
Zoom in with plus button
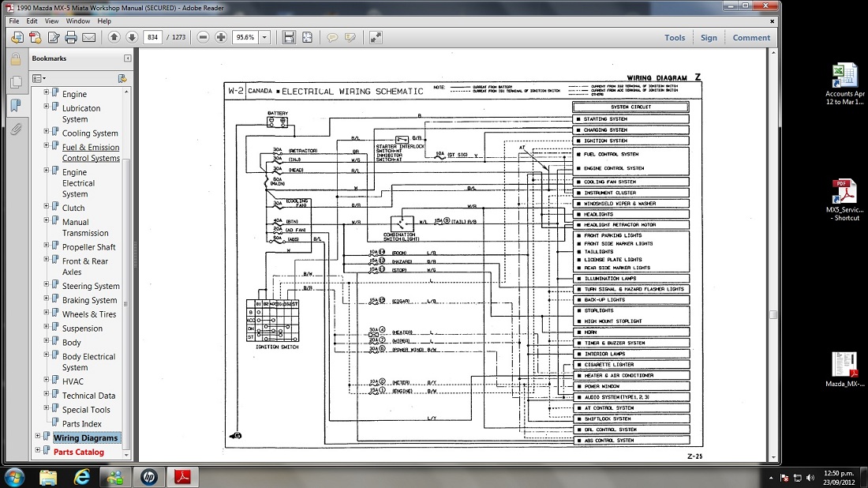coord(221,37)
